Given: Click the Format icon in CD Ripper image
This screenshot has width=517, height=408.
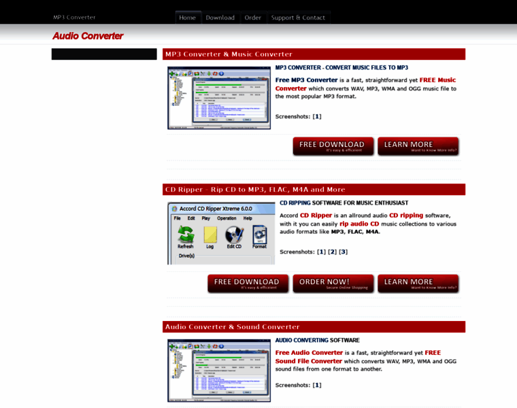Looking at the screenshot, I should (x=259, y=237).
